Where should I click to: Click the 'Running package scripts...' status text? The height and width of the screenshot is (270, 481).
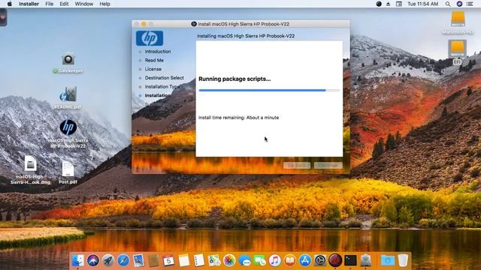coord(234,79)
